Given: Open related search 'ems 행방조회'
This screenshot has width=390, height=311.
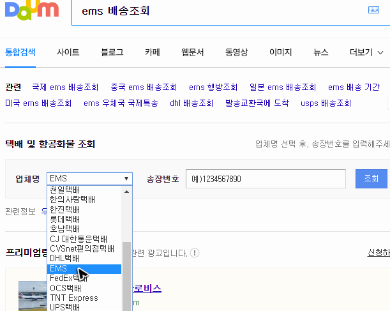Looking at the screenshot, I should 213,87.
